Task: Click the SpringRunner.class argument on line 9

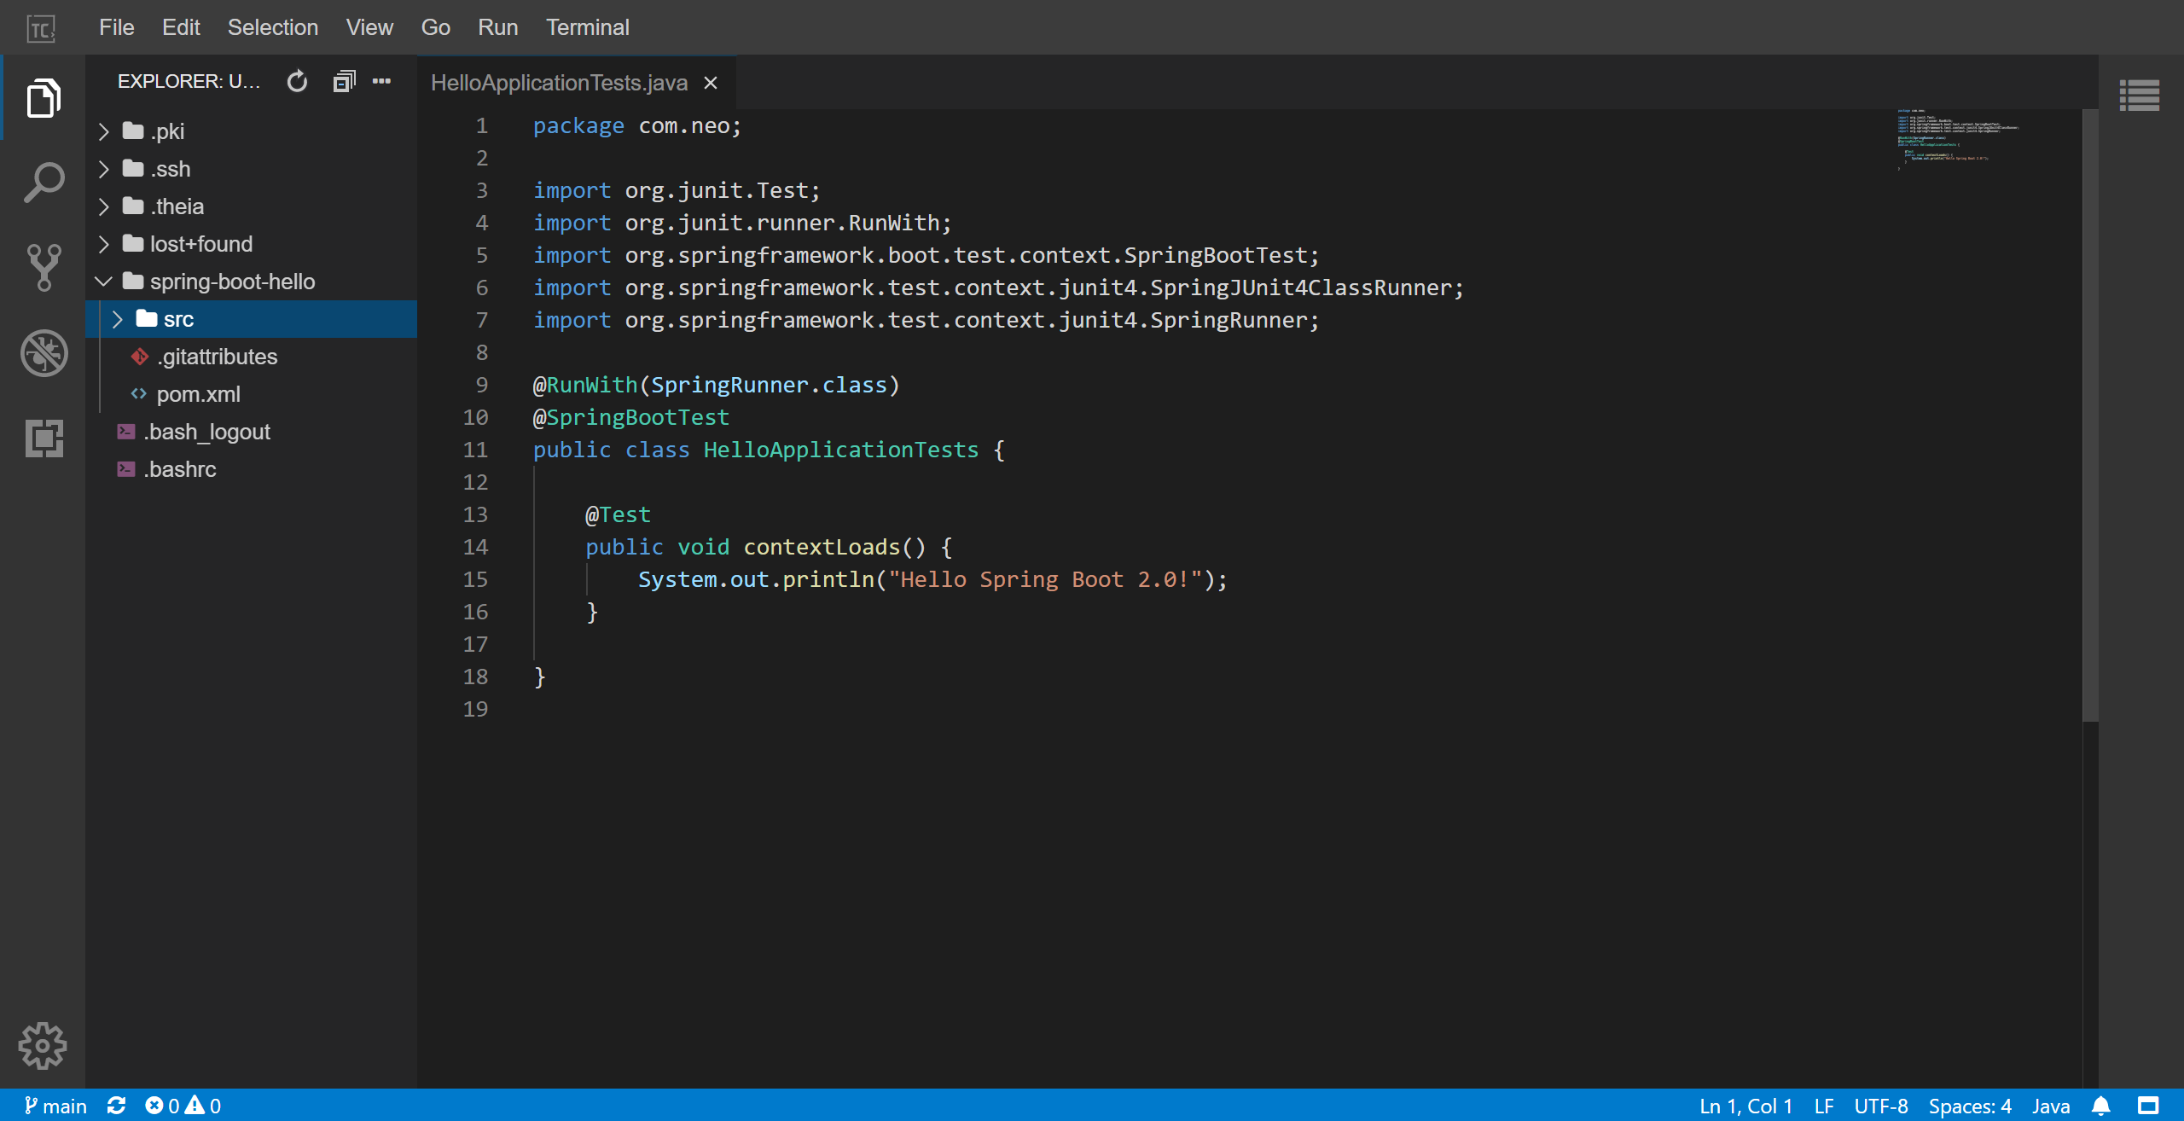Action: 769,385
